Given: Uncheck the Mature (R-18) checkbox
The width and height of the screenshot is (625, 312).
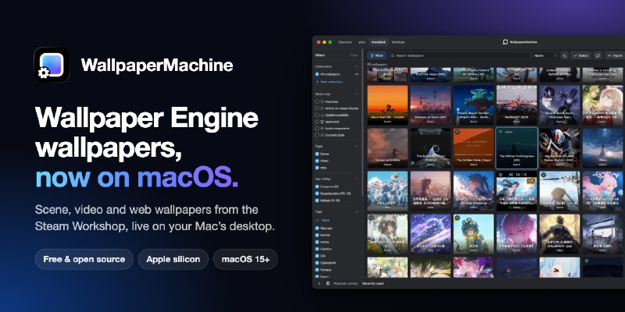Looking at the screenshot, I should click(317, 200).
